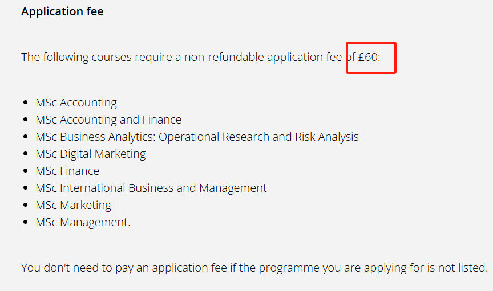Image resolution: width=493 pixels, height=291 pixels.
Task: Click the bullet beside MSc Accounting and Finance
Action: pos(25,120)
